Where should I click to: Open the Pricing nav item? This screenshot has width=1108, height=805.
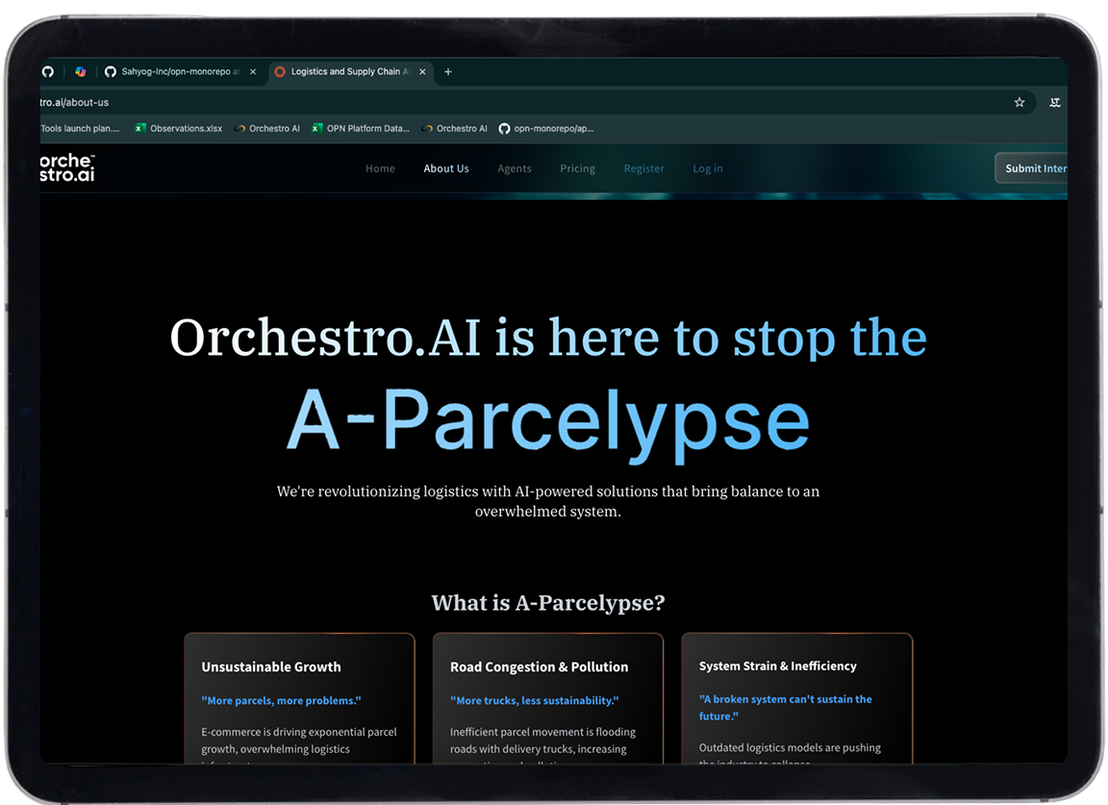point(577,168)
